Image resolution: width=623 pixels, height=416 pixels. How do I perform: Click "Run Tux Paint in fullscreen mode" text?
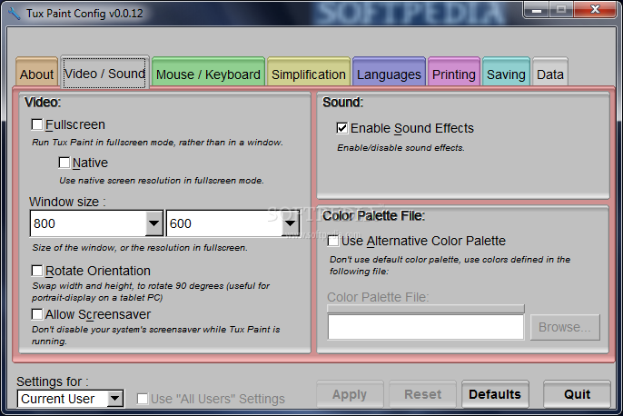pos(158,143)
